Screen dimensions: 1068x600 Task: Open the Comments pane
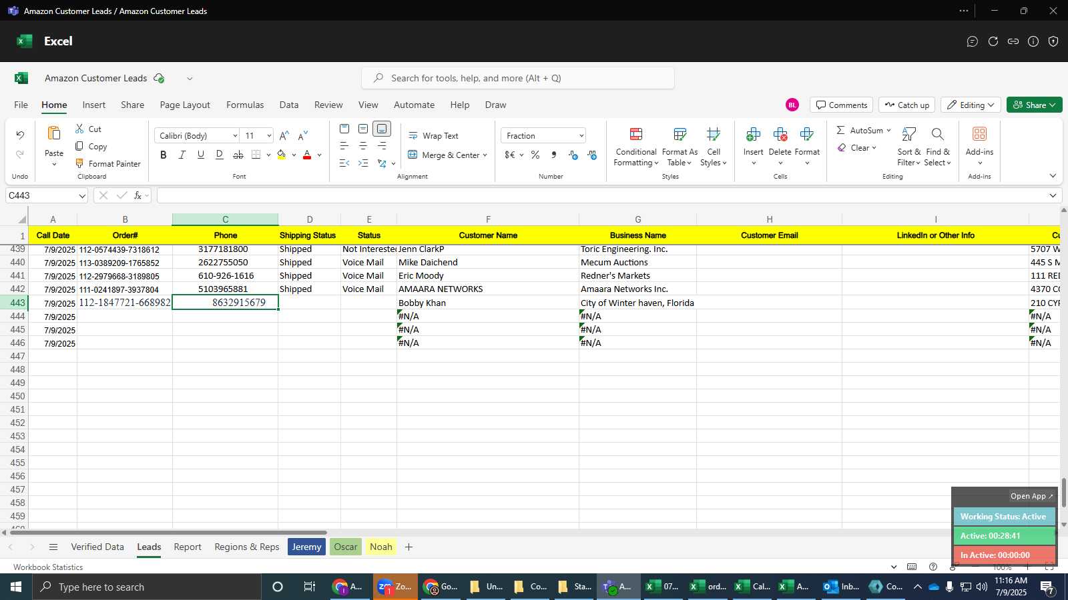pyautogui.click(x=841, y=105)
